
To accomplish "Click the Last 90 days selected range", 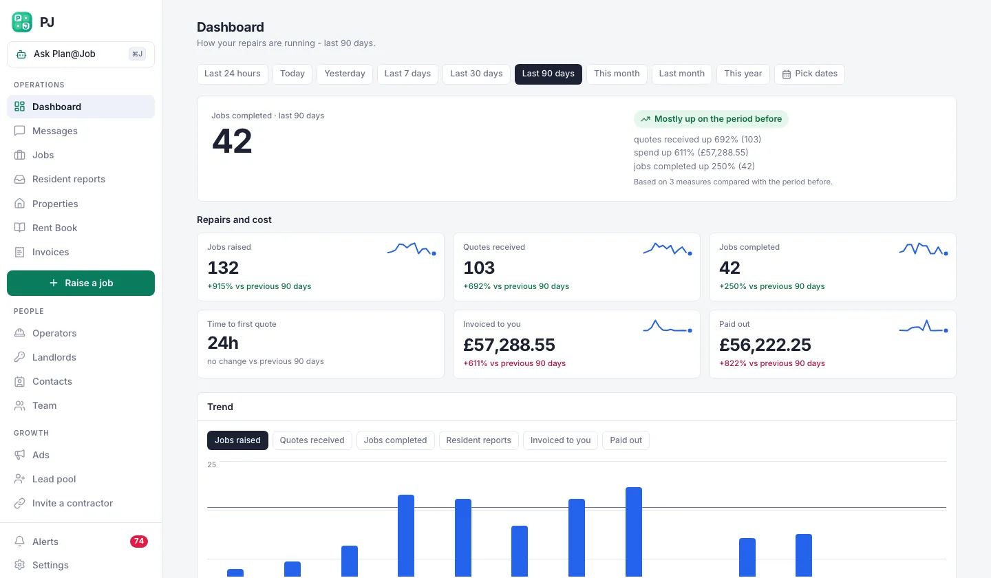I will 548,74.
